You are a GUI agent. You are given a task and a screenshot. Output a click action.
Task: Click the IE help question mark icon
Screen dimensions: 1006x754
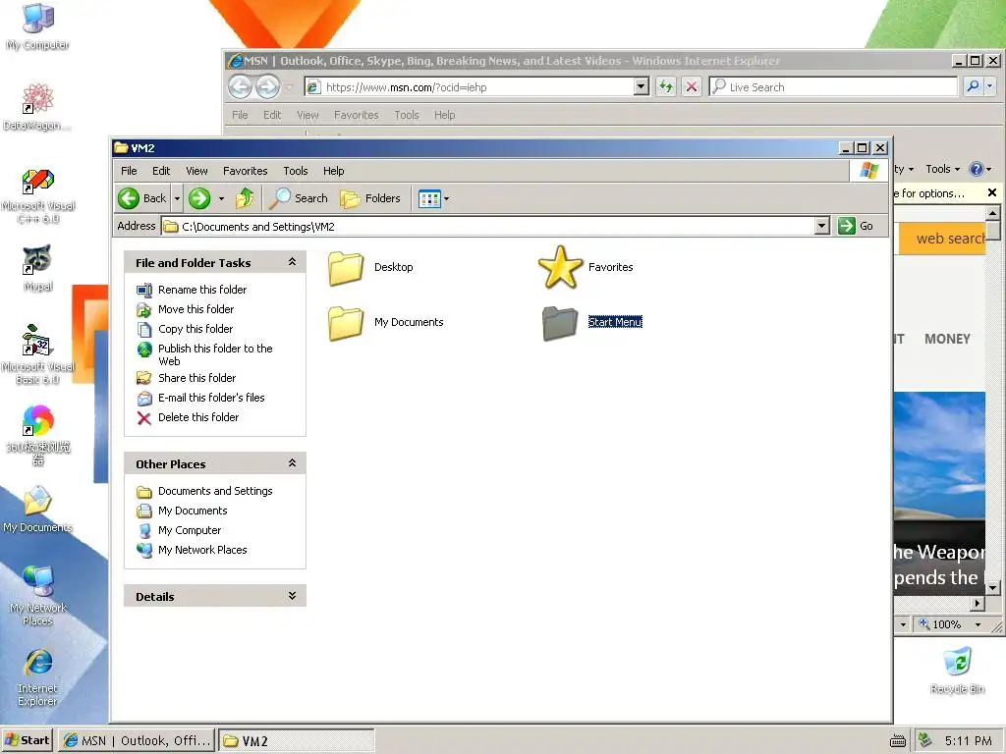point(976,169)
